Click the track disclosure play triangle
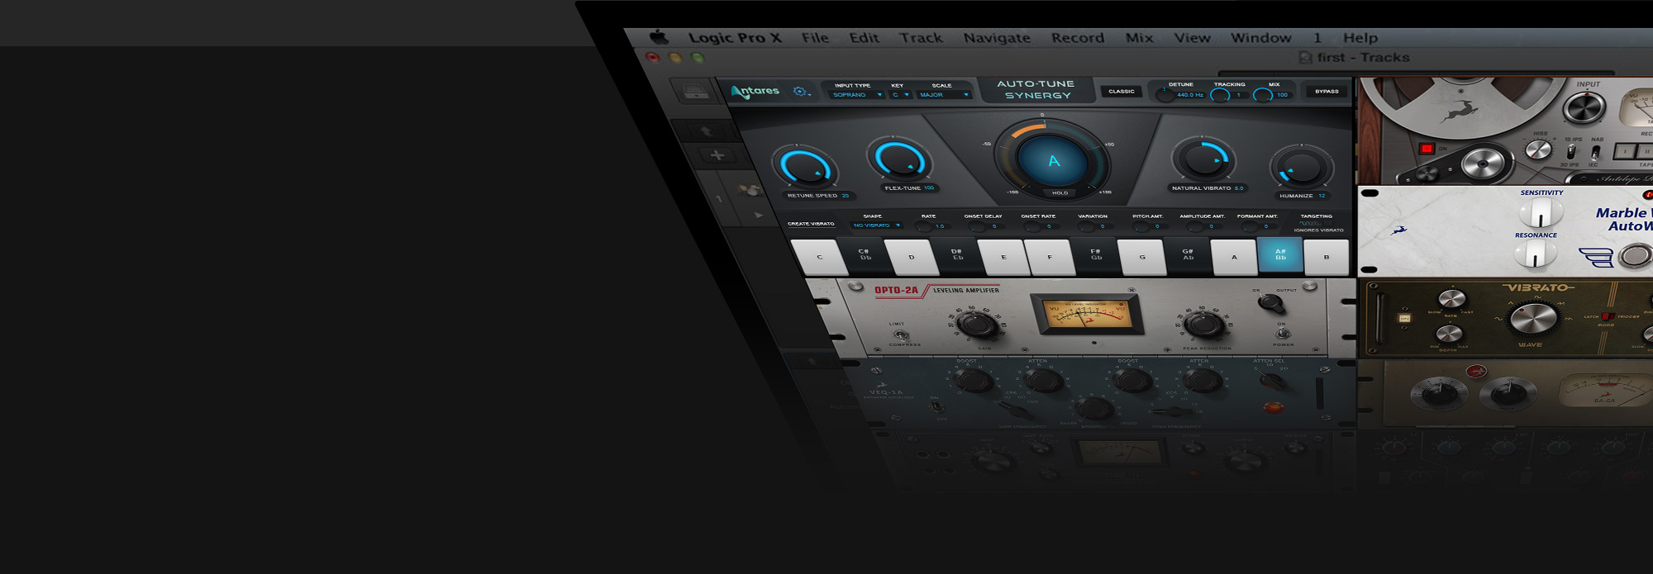Screen dimensions: 1653x574 click(x=759, y=216)
